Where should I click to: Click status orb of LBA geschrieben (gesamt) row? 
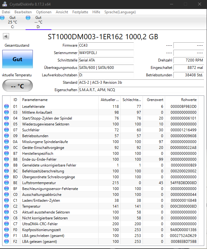tap(6, 236)
